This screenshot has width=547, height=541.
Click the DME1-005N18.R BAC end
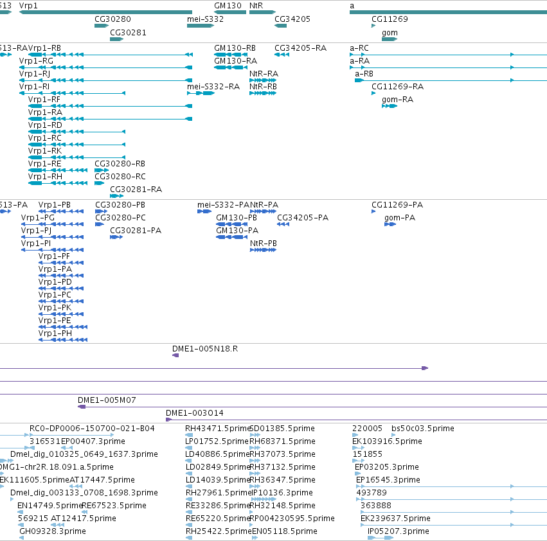175,355
